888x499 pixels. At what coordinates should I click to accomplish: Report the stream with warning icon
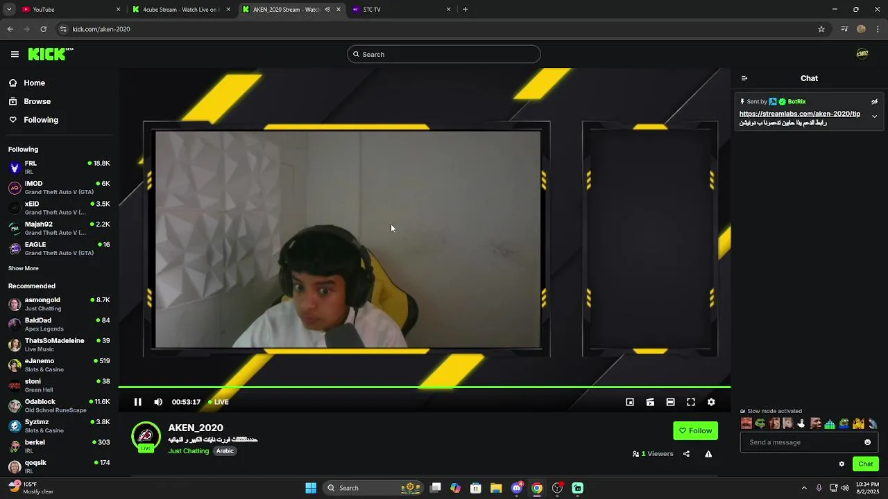[x=708, y=454]
